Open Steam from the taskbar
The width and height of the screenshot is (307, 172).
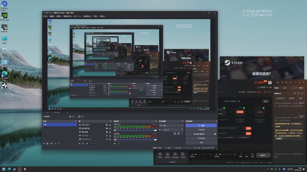pos(14,169)
